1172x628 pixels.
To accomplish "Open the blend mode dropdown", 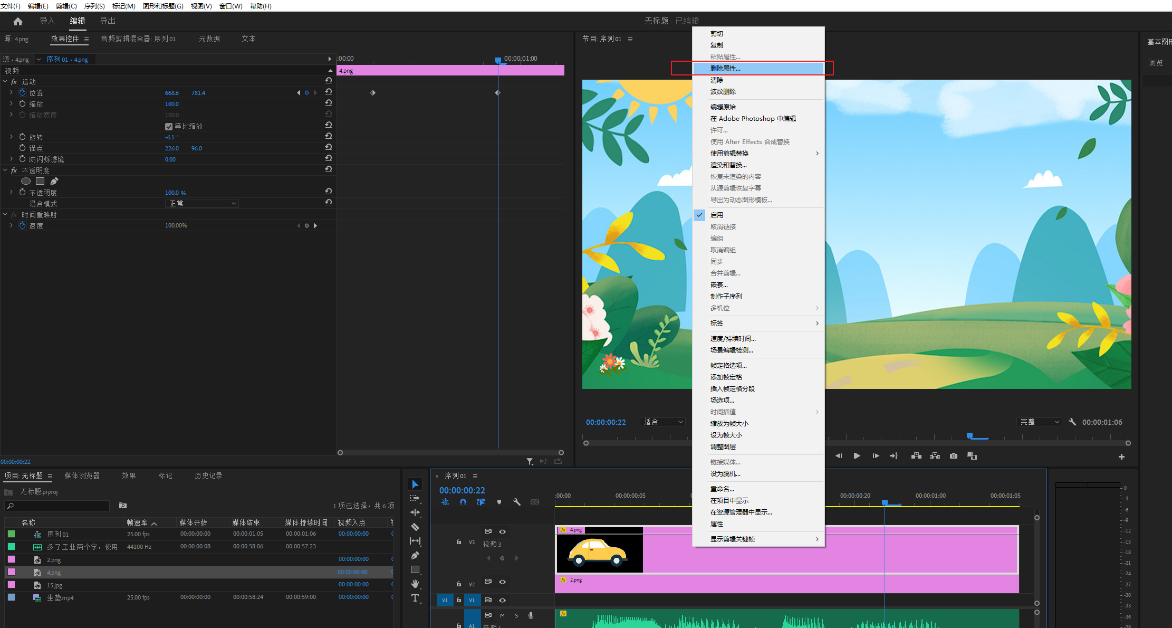I will pos(202,204).
